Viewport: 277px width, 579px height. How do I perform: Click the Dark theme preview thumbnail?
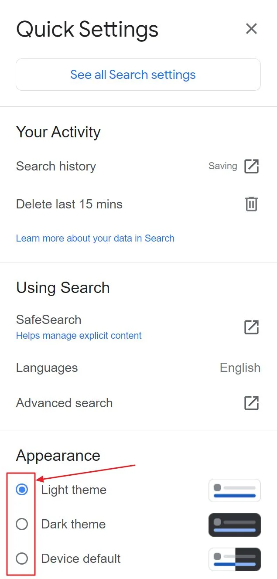(235, 525)
